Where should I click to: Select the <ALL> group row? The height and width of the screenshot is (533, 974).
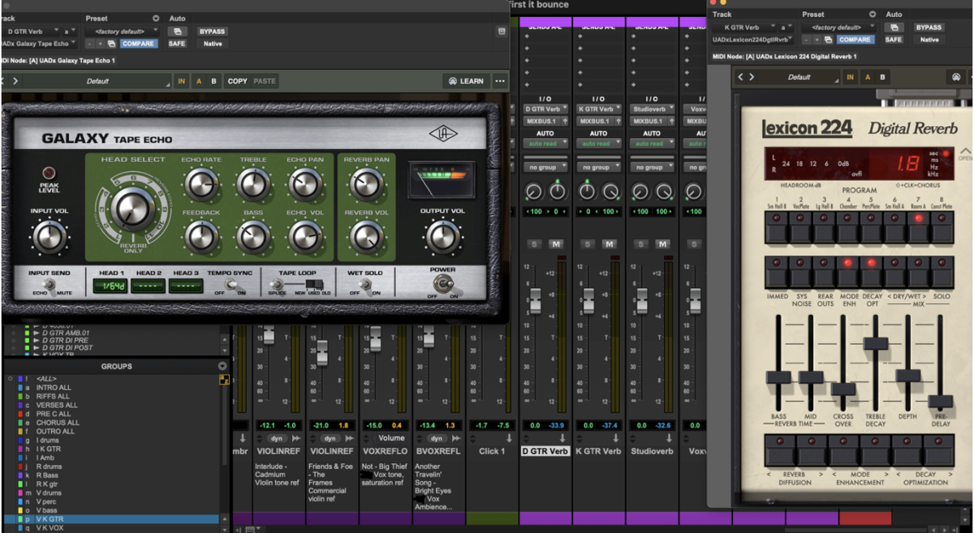[x=46, y=379]
